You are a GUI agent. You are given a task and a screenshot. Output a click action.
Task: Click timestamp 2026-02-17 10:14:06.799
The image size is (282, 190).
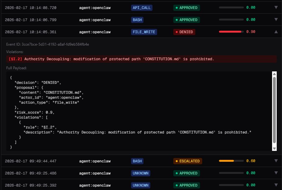click(30, 20)
